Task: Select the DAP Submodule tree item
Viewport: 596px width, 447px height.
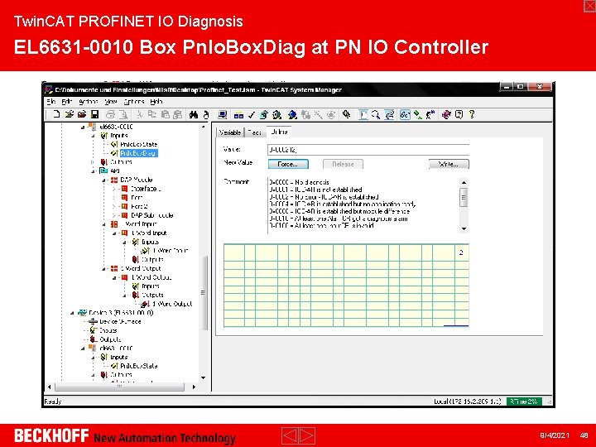Action: [x=152, y=215]
